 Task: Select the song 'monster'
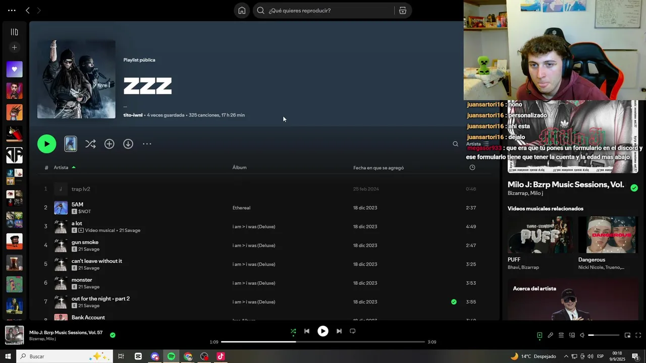click(x=82, y=280)
